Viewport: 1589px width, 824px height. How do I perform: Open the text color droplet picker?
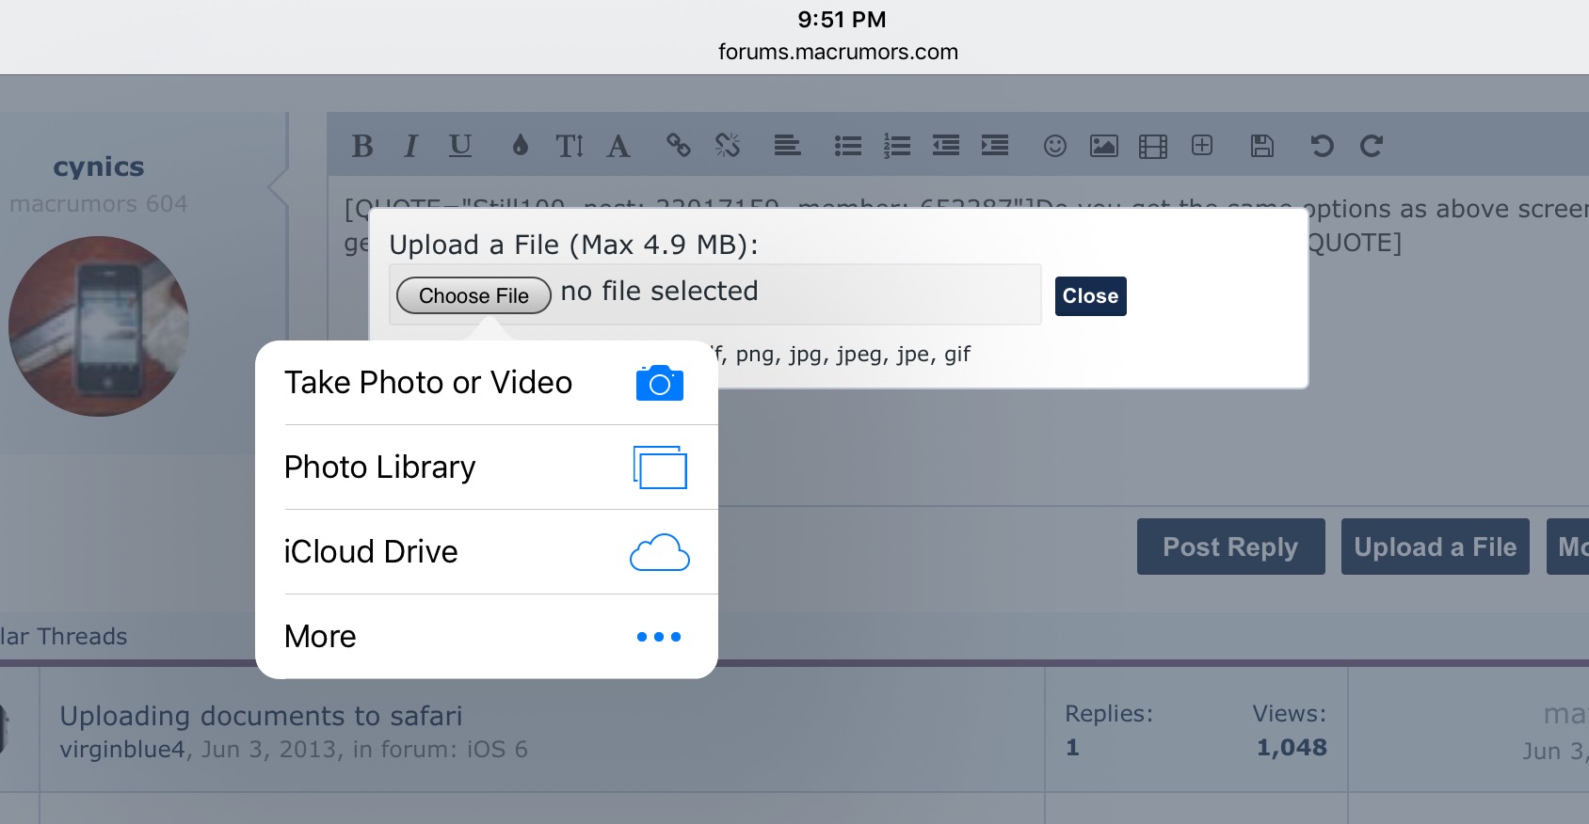(520, 146)
